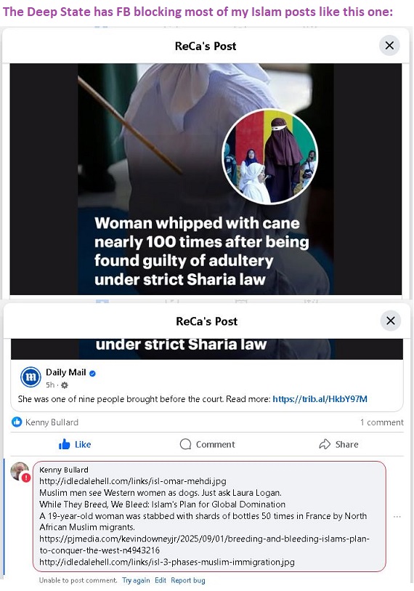Open the isl-omar-mehdi.jpg link

click(133, 481)
